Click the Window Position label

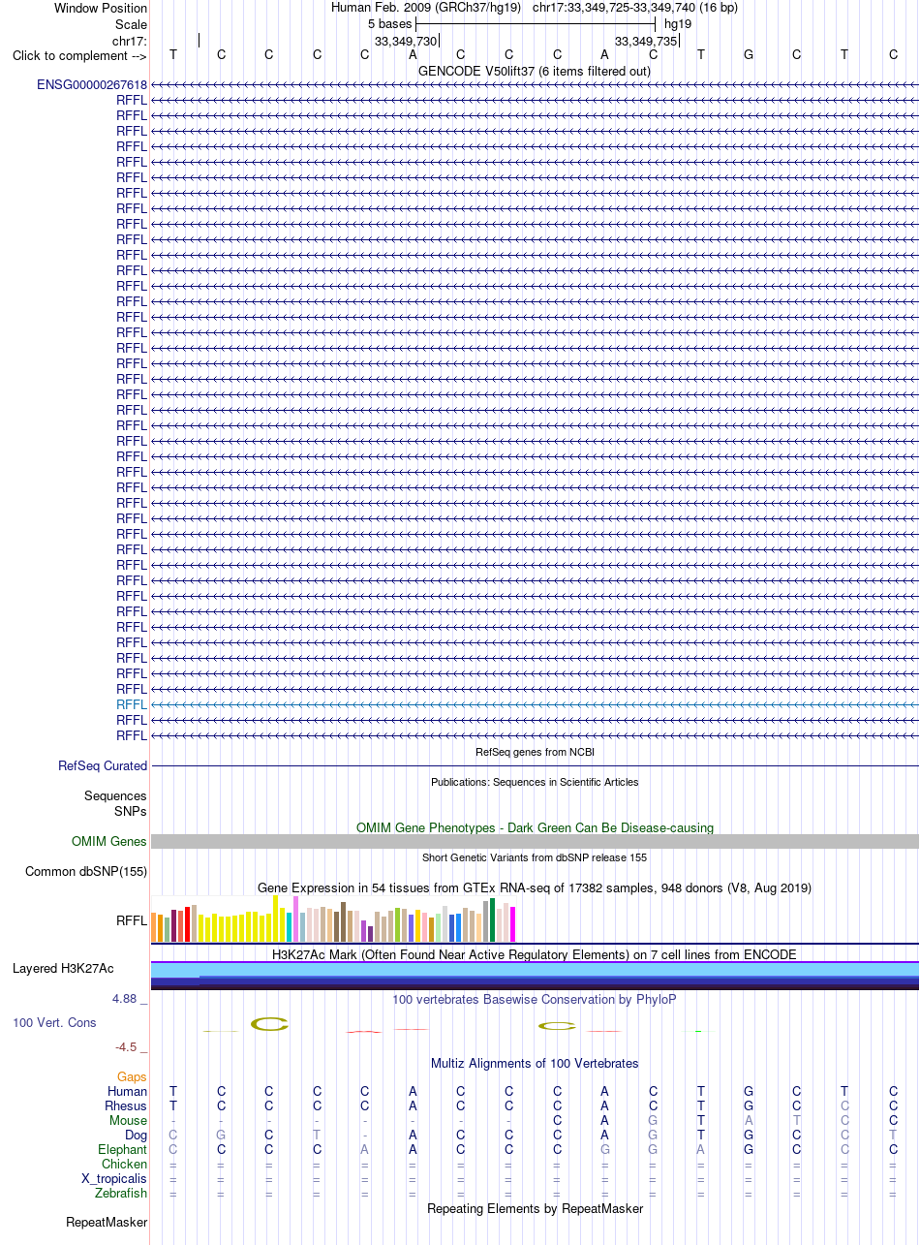pyautogui.click(x=101, y=8)
